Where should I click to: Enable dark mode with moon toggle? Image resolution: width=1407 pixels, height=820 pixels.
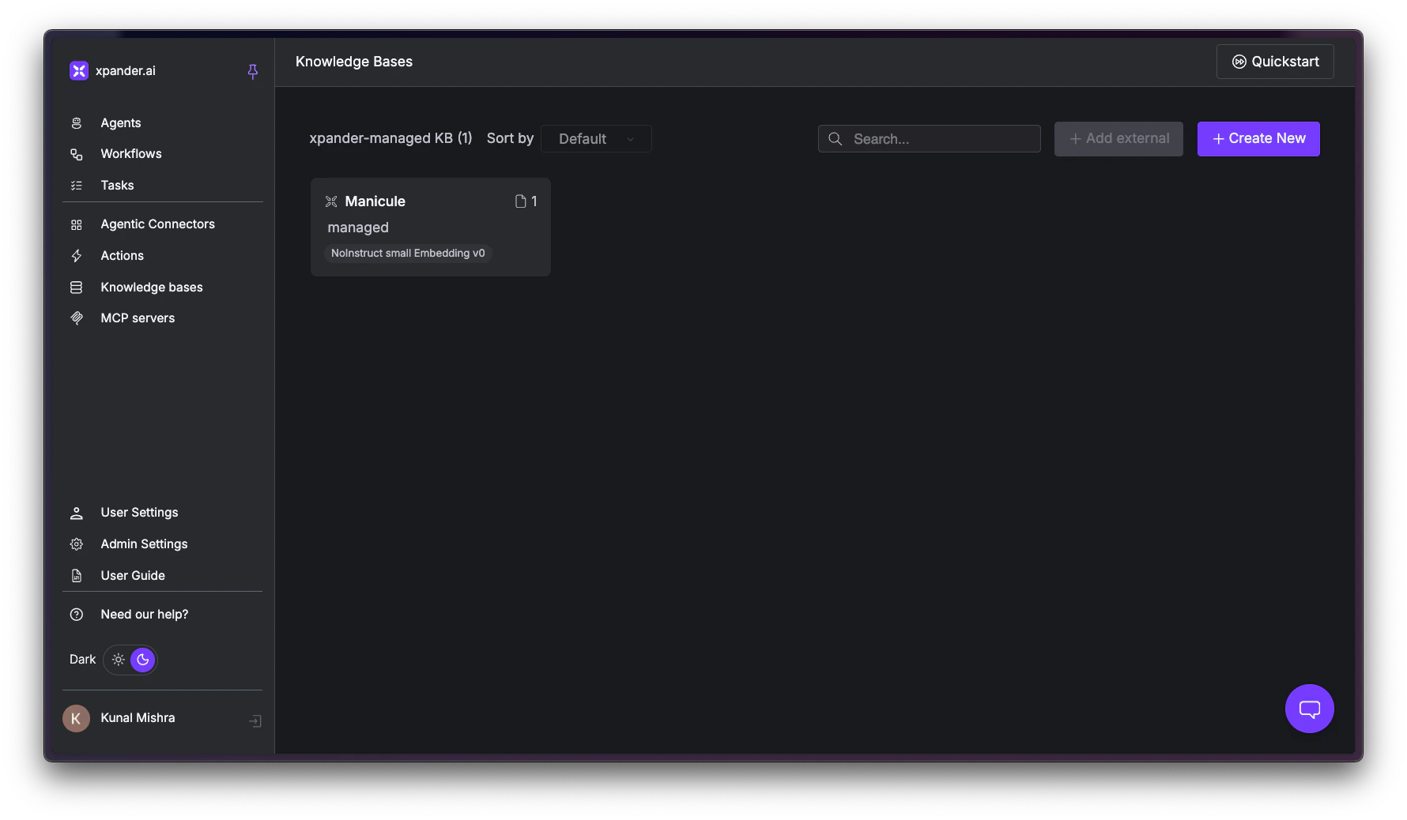click(142, 660)
